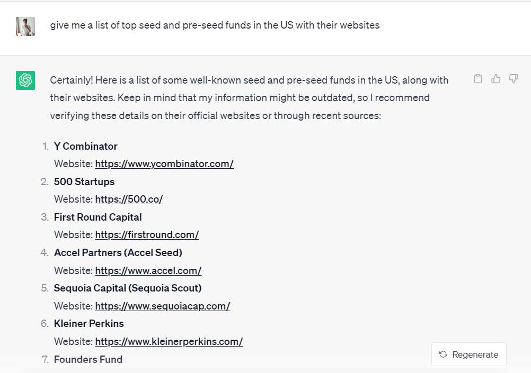The height and width of the screenshot is (373, 531).
Task: Click the 500 Startups list heading
Action: point(84,182)
